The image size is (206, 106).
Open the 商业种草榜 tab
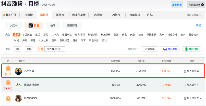pos(79,15)
